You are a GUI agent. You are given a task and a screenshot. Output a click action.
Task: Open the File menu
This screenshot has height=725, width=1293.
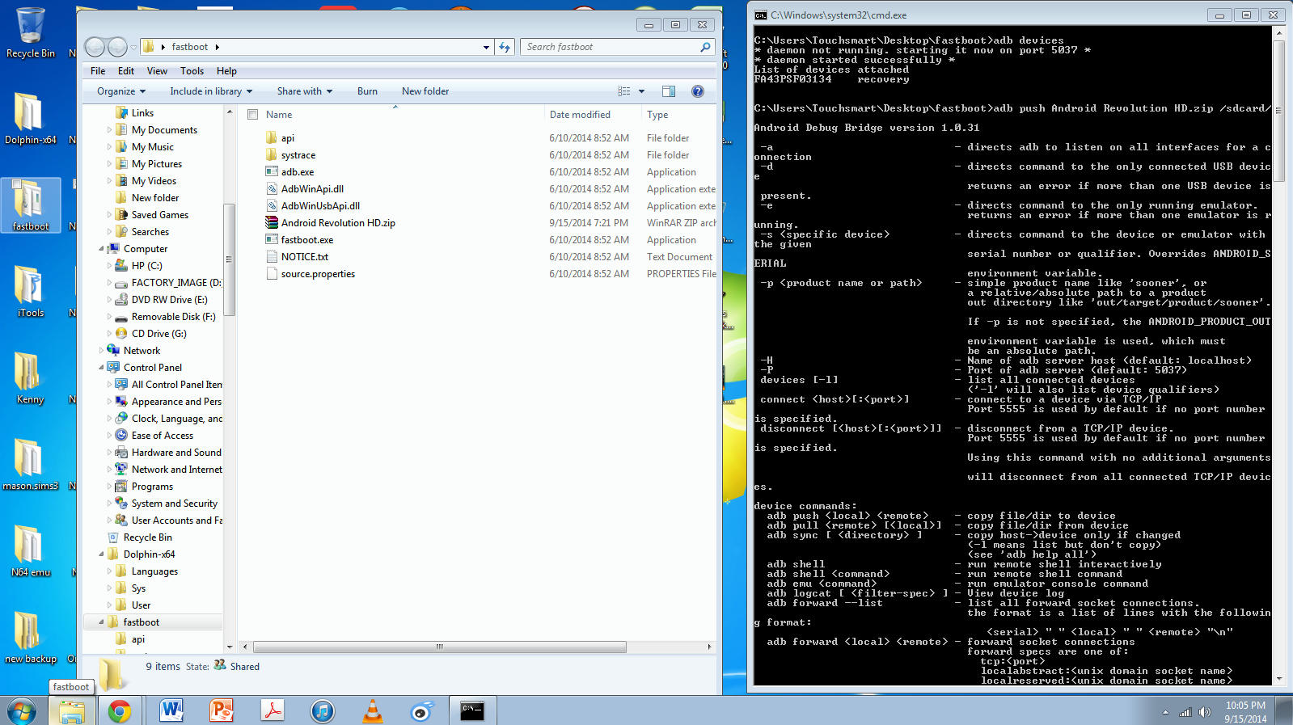point(98,71)
